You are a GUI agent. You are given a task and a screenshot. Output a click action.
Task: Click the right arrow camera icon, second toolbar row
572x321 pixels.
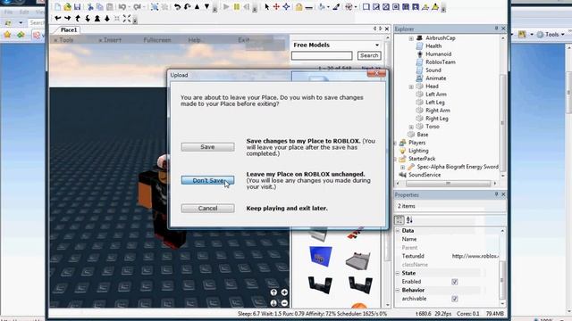click(x=68, y=18)
